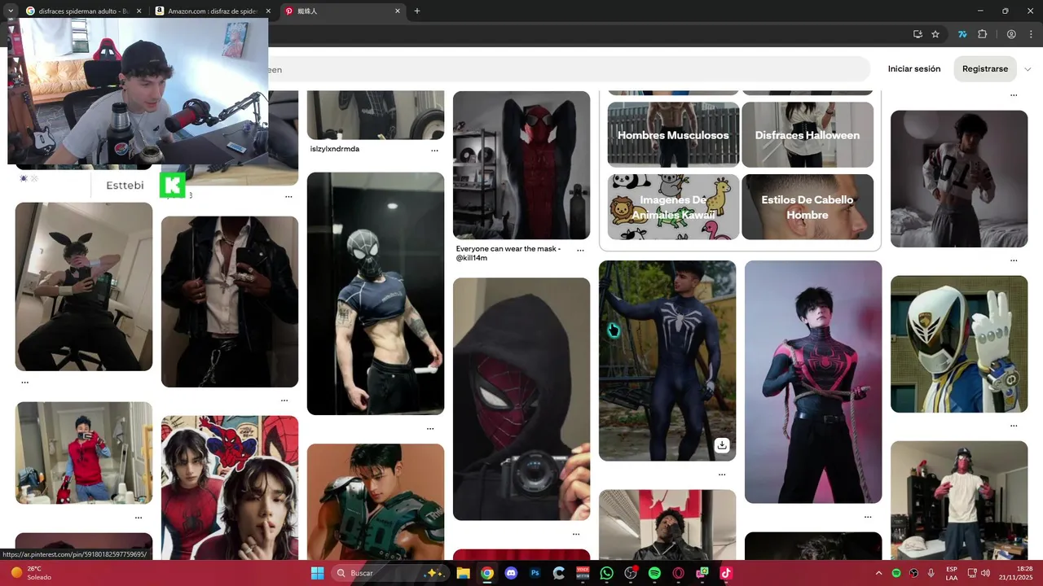Open a new Chrome tab
This screenshot has height=586, width=1043.
(417, 11)
